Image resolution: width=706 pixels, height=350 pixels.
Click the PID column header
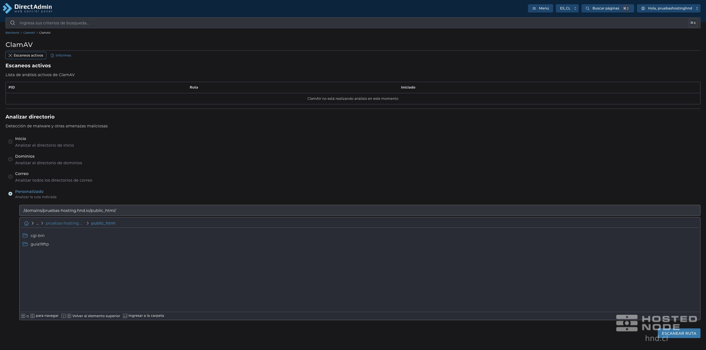coord(12,87)
